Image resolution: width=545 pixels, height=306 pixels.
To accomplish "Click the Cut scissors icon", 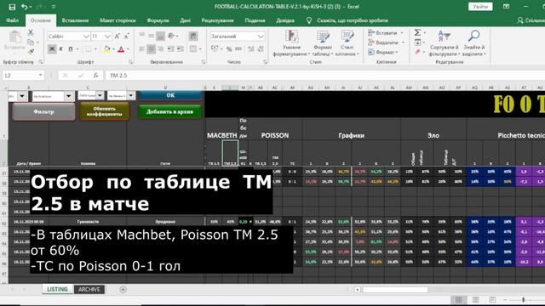I will (31, 32).
